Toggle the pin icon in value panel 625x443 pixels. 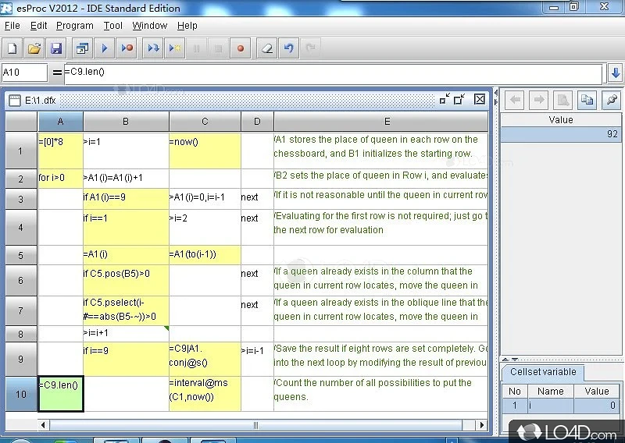click(610, 100)
